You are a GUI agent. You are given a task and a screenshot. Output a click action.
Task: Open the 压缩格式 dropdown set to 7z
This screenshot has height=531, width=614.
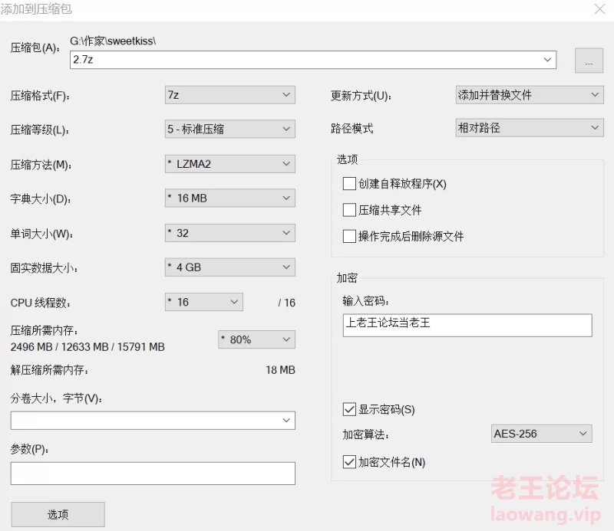229,95
